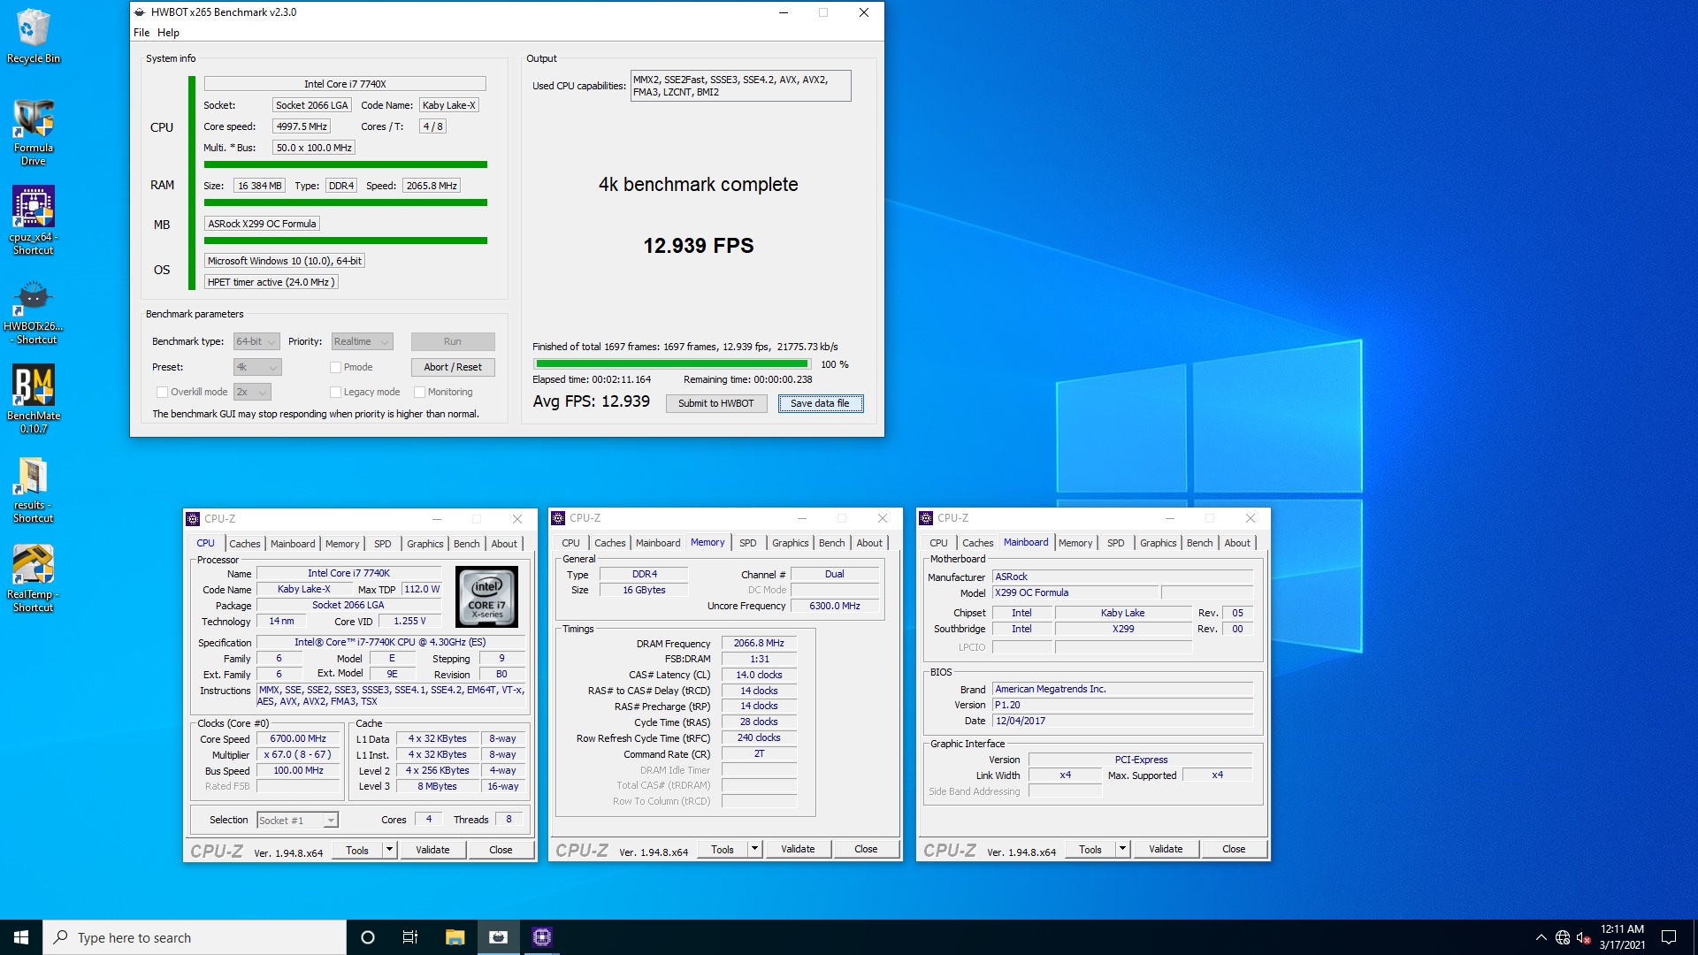Image resolution: width=1698 pixels, height=955 pixels.
Task: Open Task View in taskbar
Action: point(410,937)
